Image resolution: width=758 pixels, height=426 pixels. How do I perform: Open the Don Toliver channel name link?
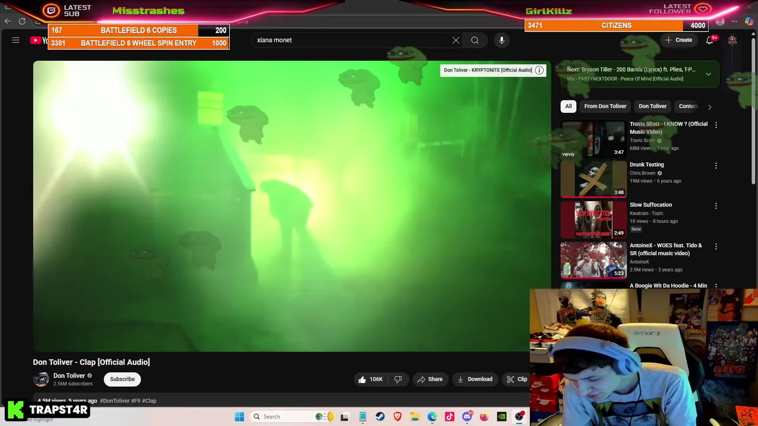69,376
